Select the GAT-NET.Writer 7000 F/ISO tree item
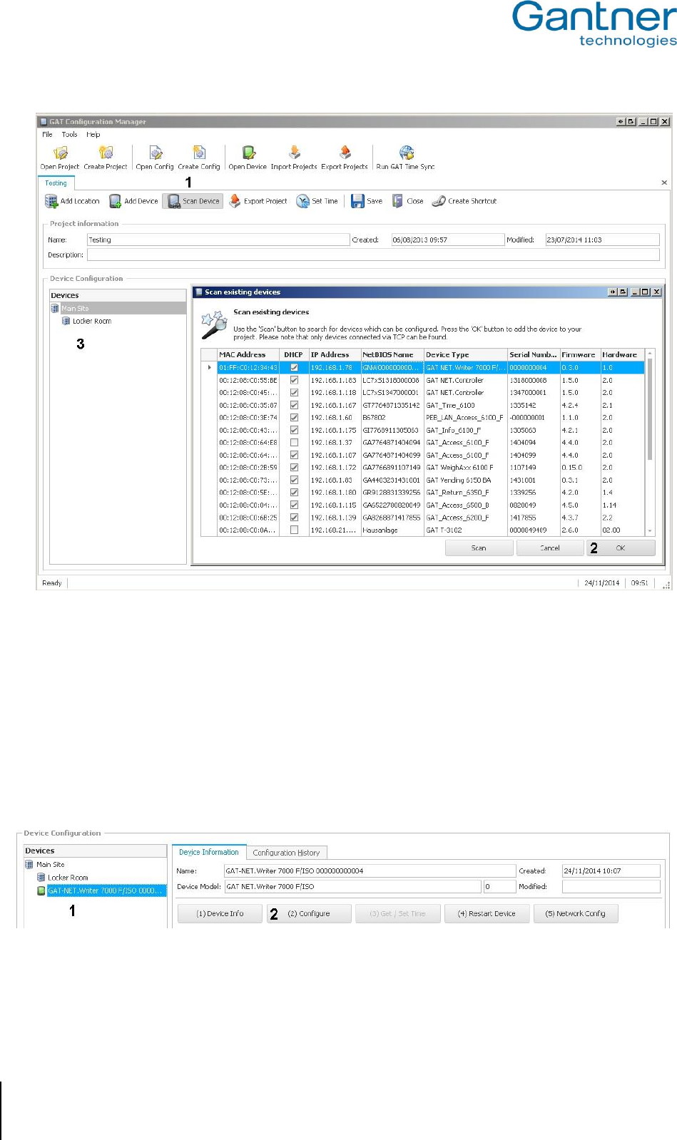 click(x=106, y=890)
